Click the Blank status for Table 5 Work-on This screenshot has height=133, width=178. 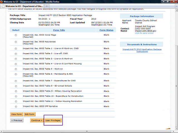pyautogui.click(x=106, y=69)
